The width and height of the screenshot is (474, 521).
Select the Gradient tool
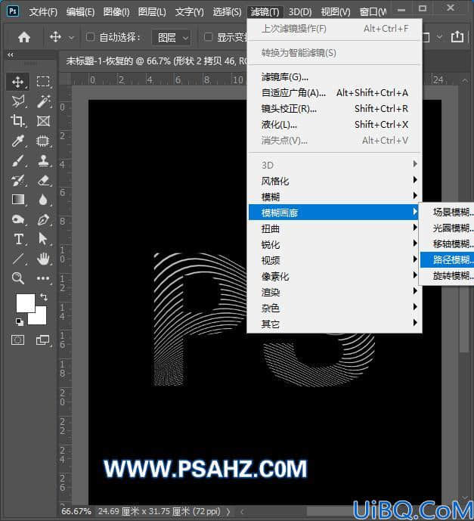(x=18, y=200)
